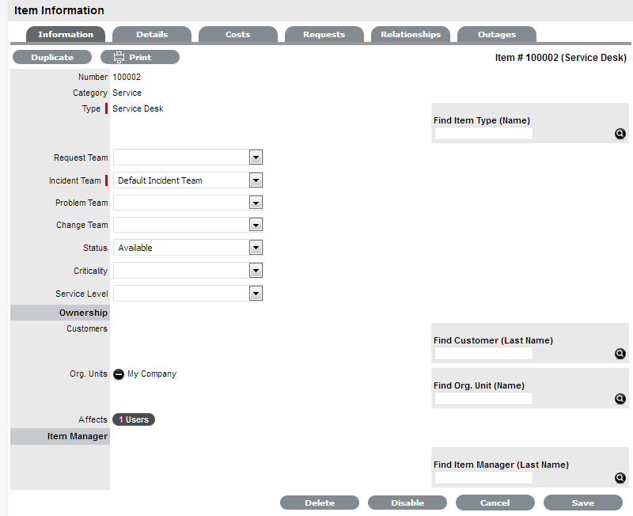Click the Item # 100002 (Service Desk) heading
The height and width of the screenshot is (516, 633).
[x=561, y=57]
